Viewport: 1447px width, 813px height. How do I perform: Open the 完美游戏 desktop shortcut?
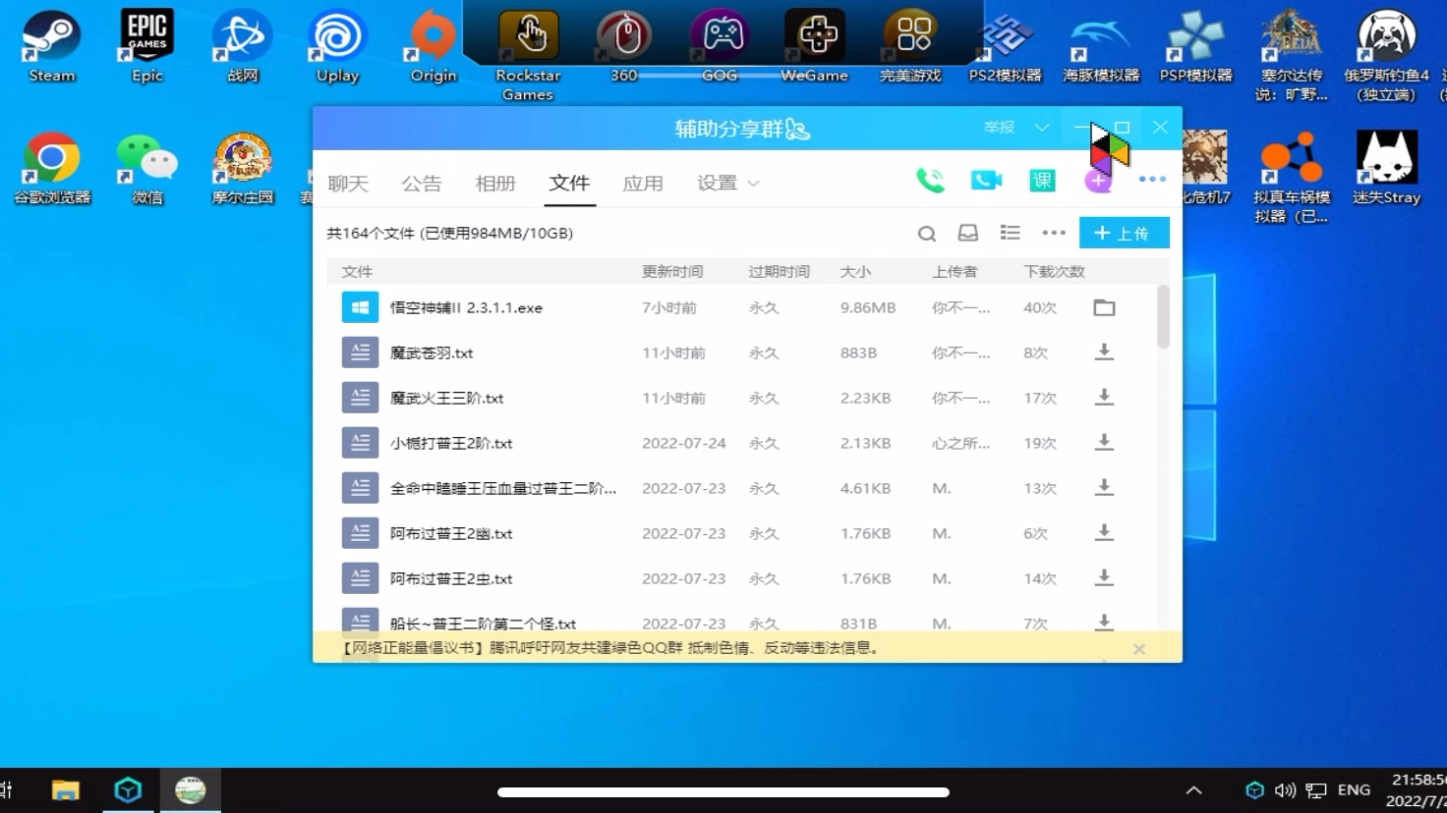[x=910, y=45]
